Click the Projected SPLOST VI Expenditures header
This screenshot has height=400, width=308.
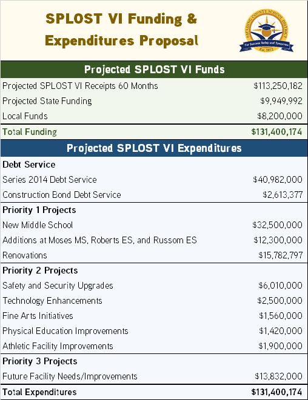[x=154, y=148]
